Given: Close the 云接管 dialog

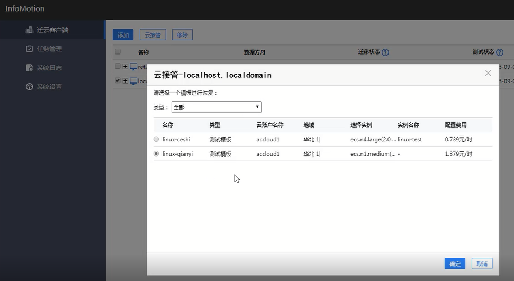Looking at the screenshot, I should tap(488, 73).
